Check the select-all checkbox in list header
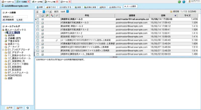 38,16
